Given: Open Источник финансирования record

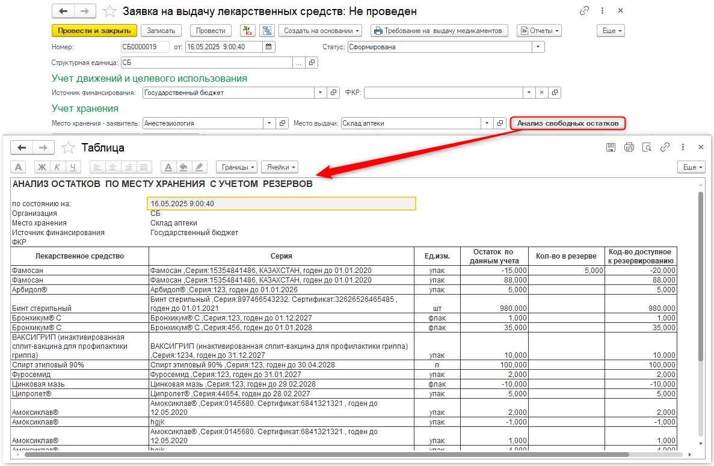Looking at the screenshot, I should tap(333, 93).
